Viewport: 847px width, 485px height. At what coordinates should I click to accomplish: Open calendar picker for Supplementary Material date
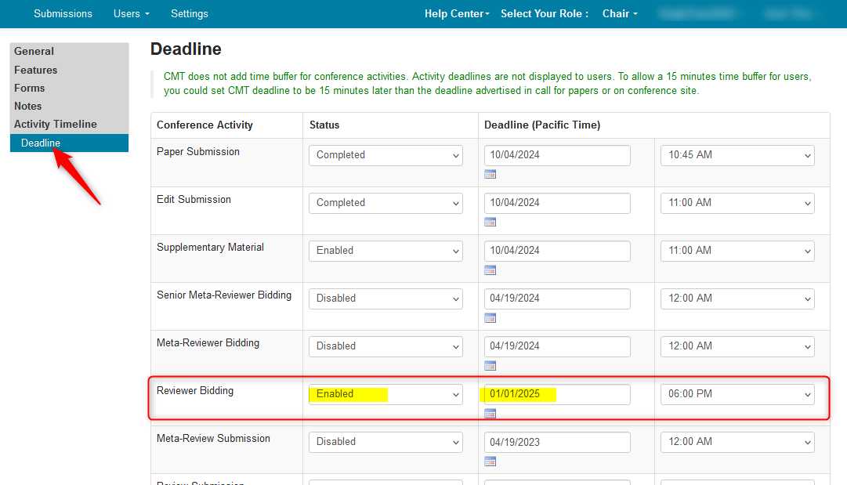click(x=490, y=270)
